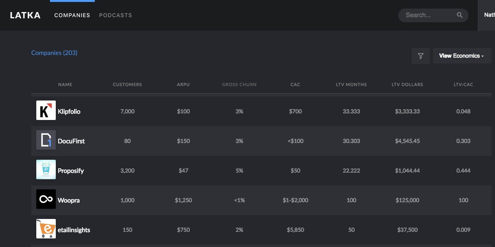The image size is (495, 247).
Task: Select Proposify's $47 ARPU value
Action: [183, 171]
